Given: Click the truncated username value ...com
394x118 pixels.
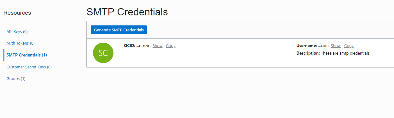Looking at the screenshot, I should pyautogui.click(x=323, y=46).
